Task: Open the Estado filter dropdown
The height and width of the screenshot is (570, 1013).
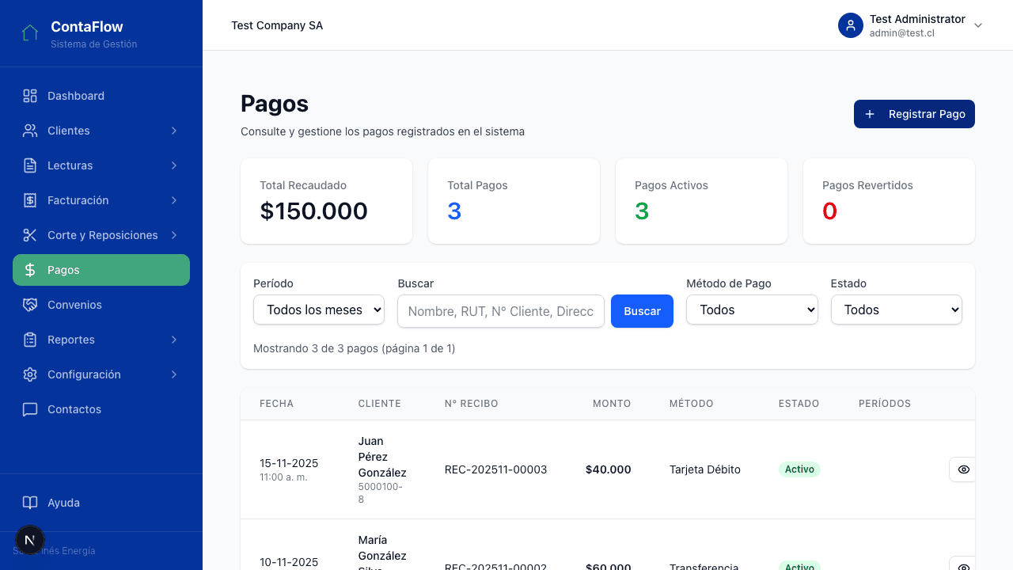Action: [897, 310]
